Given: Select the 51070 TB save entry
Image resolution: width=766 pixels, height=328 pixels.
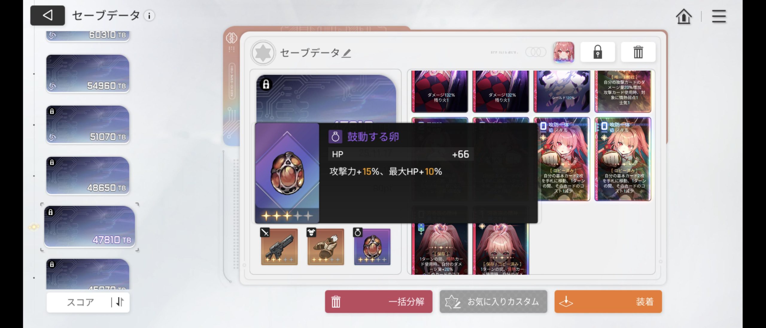Looking at the screenshot, I should click(x=88, y=125).
